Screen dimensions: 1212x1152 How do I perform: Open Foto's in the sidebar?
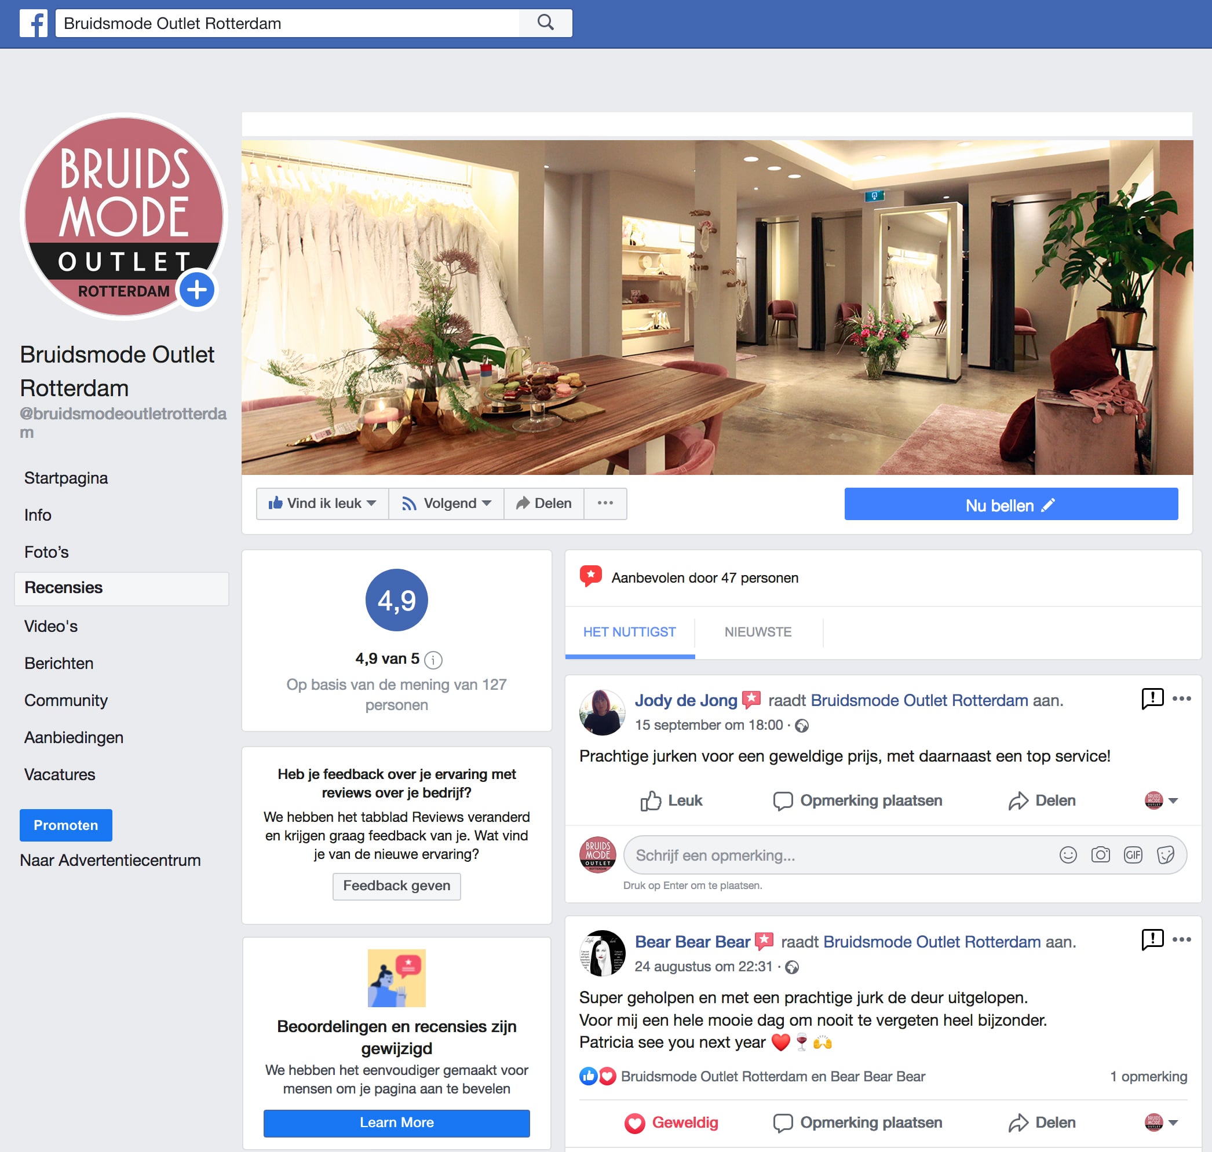[x=46, y=551]
